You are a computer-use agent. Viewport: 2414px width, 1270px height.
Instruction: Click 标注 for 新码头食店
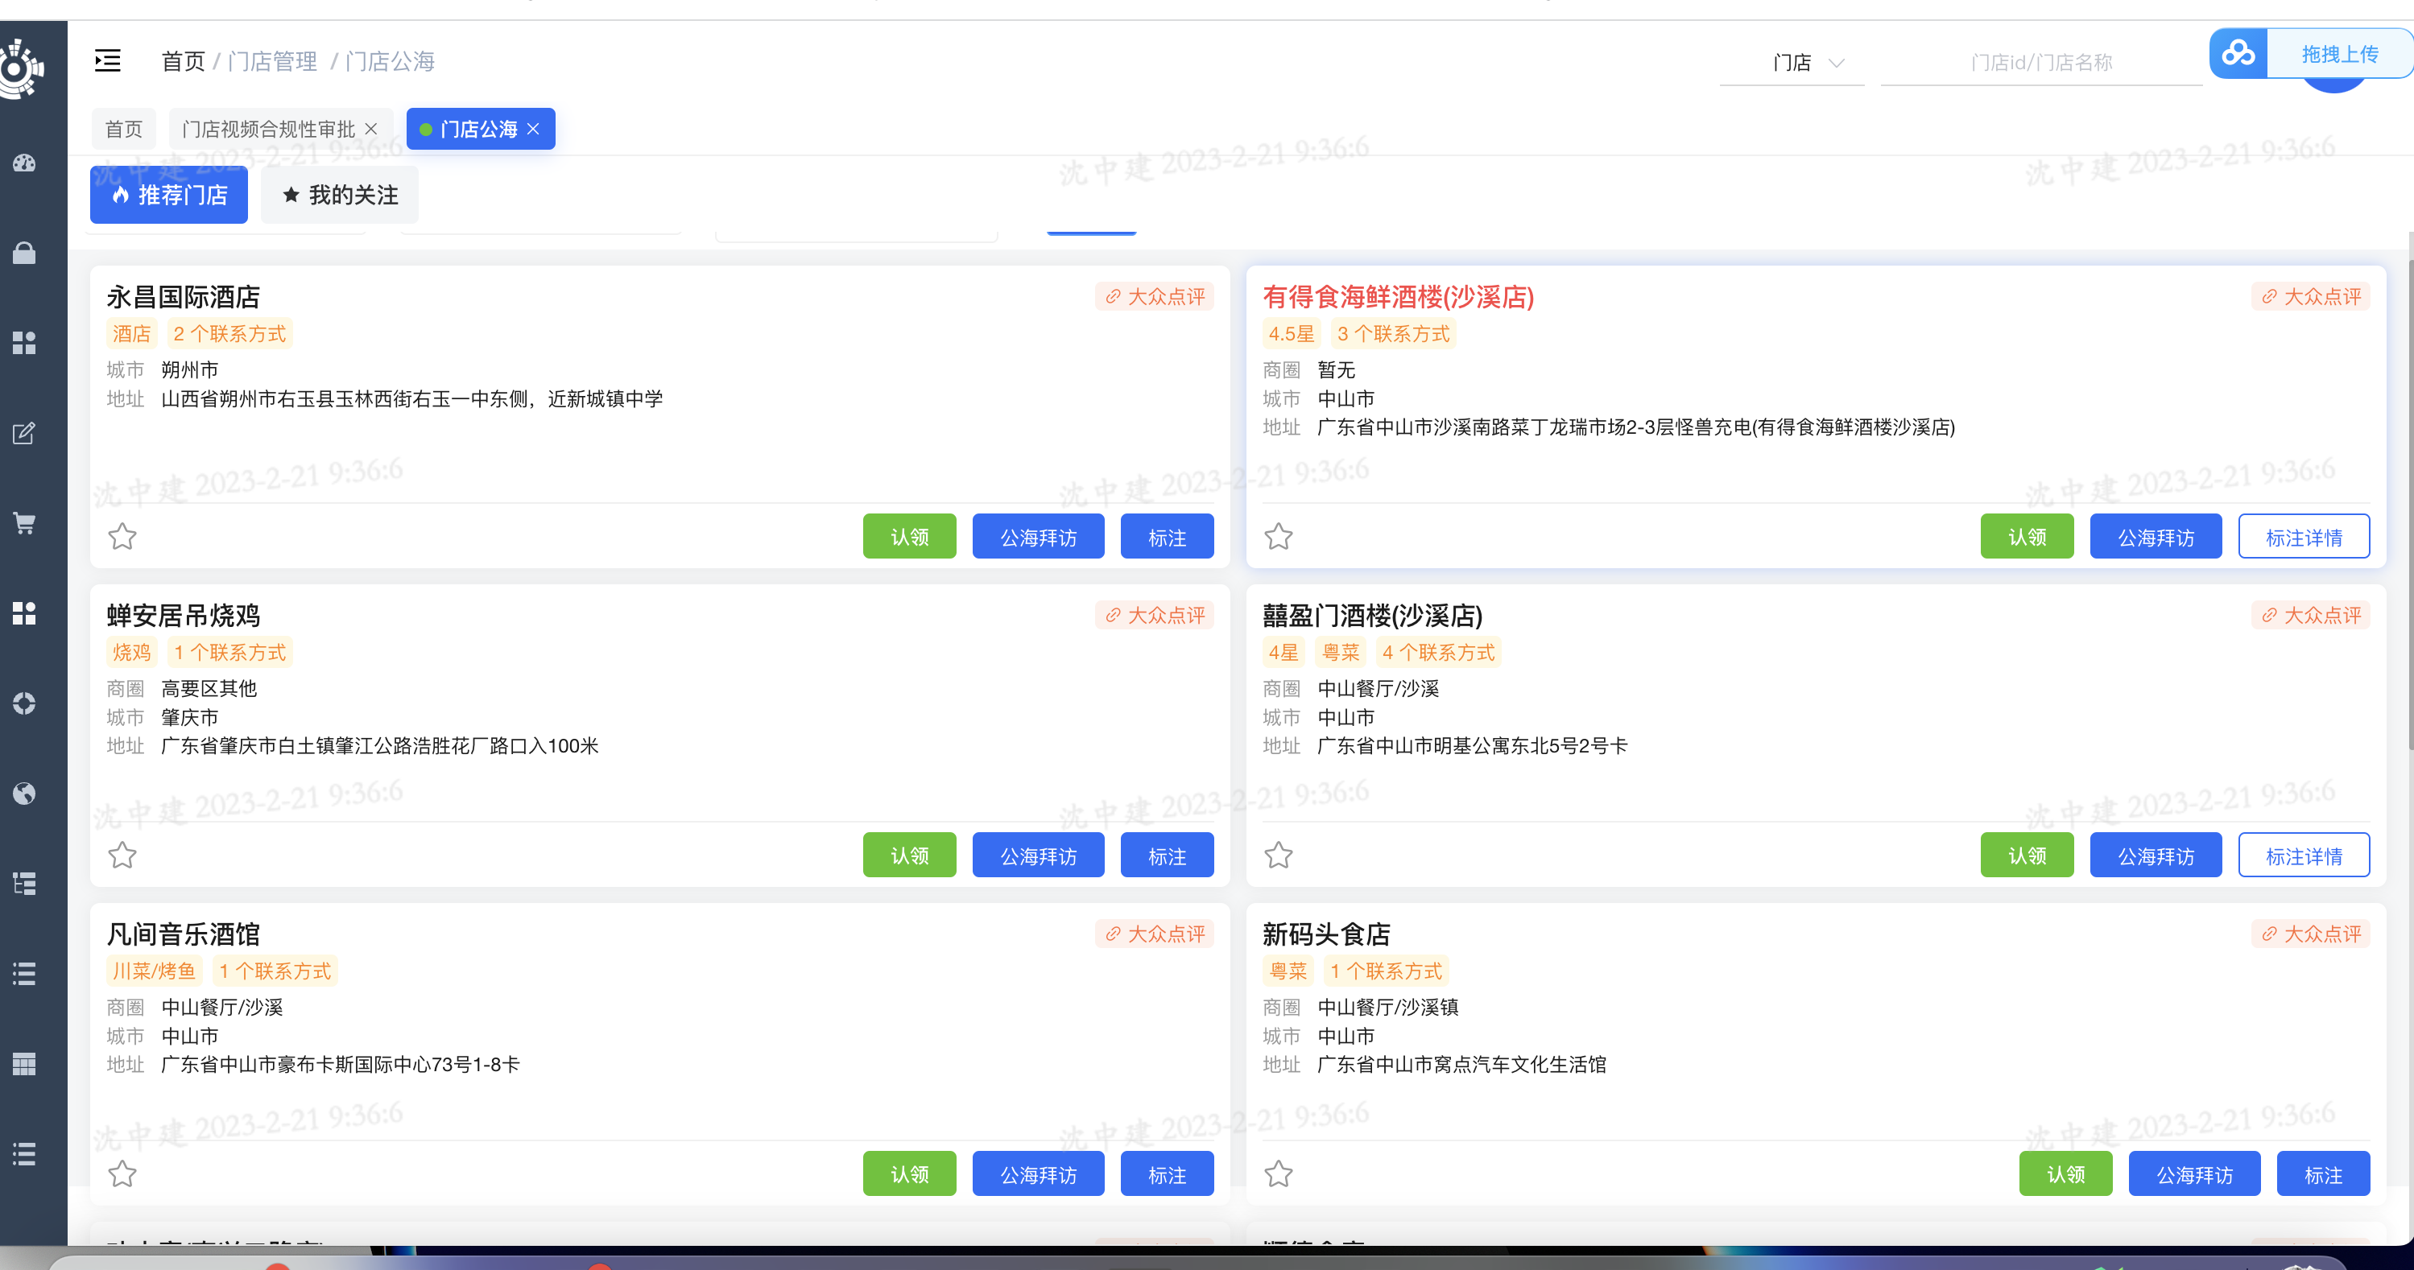tap(2323, 1173)
